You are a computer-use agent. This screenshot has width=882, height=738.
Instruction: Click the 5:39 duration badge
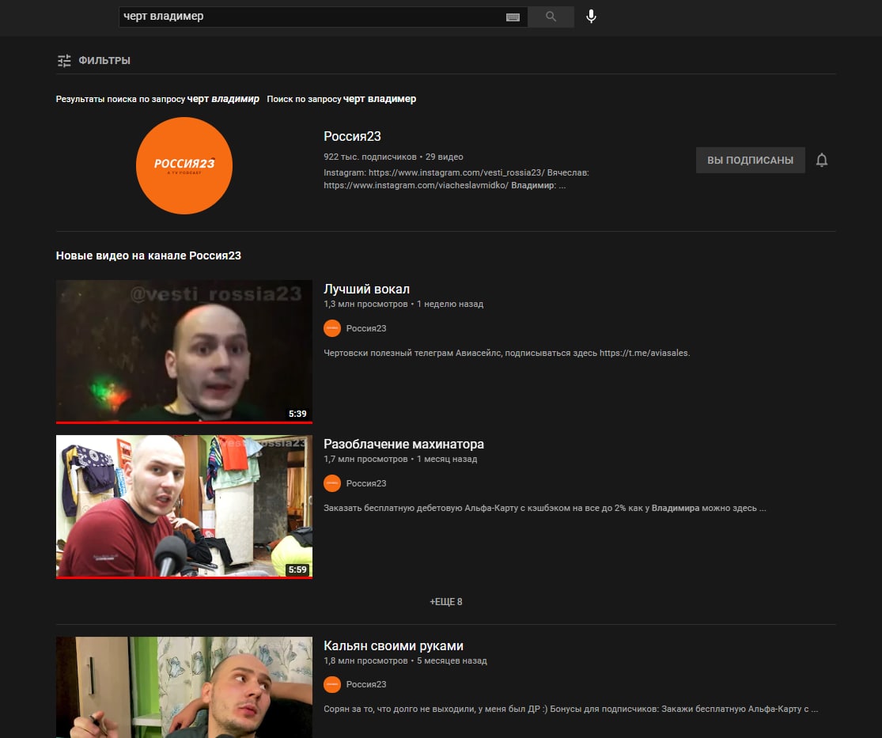click(x=297, y=414)
